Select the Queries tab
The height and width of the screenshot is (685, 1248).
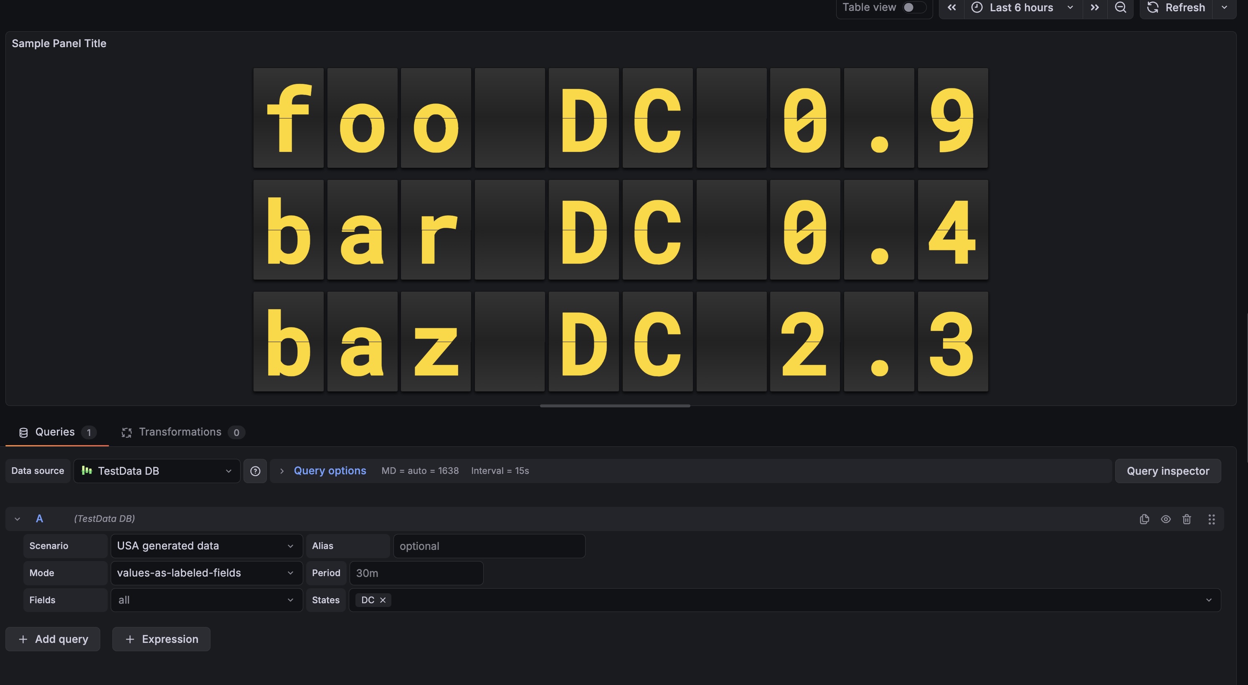click(x=54, y=432)
